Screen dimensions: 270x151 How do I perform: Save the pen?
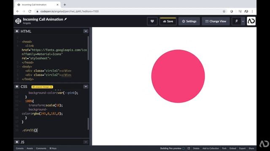point(168,21)
